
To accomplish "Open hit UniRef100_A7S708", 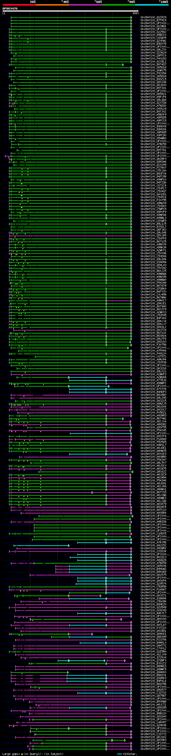I will pyautogui.click(x=153, y=389).
